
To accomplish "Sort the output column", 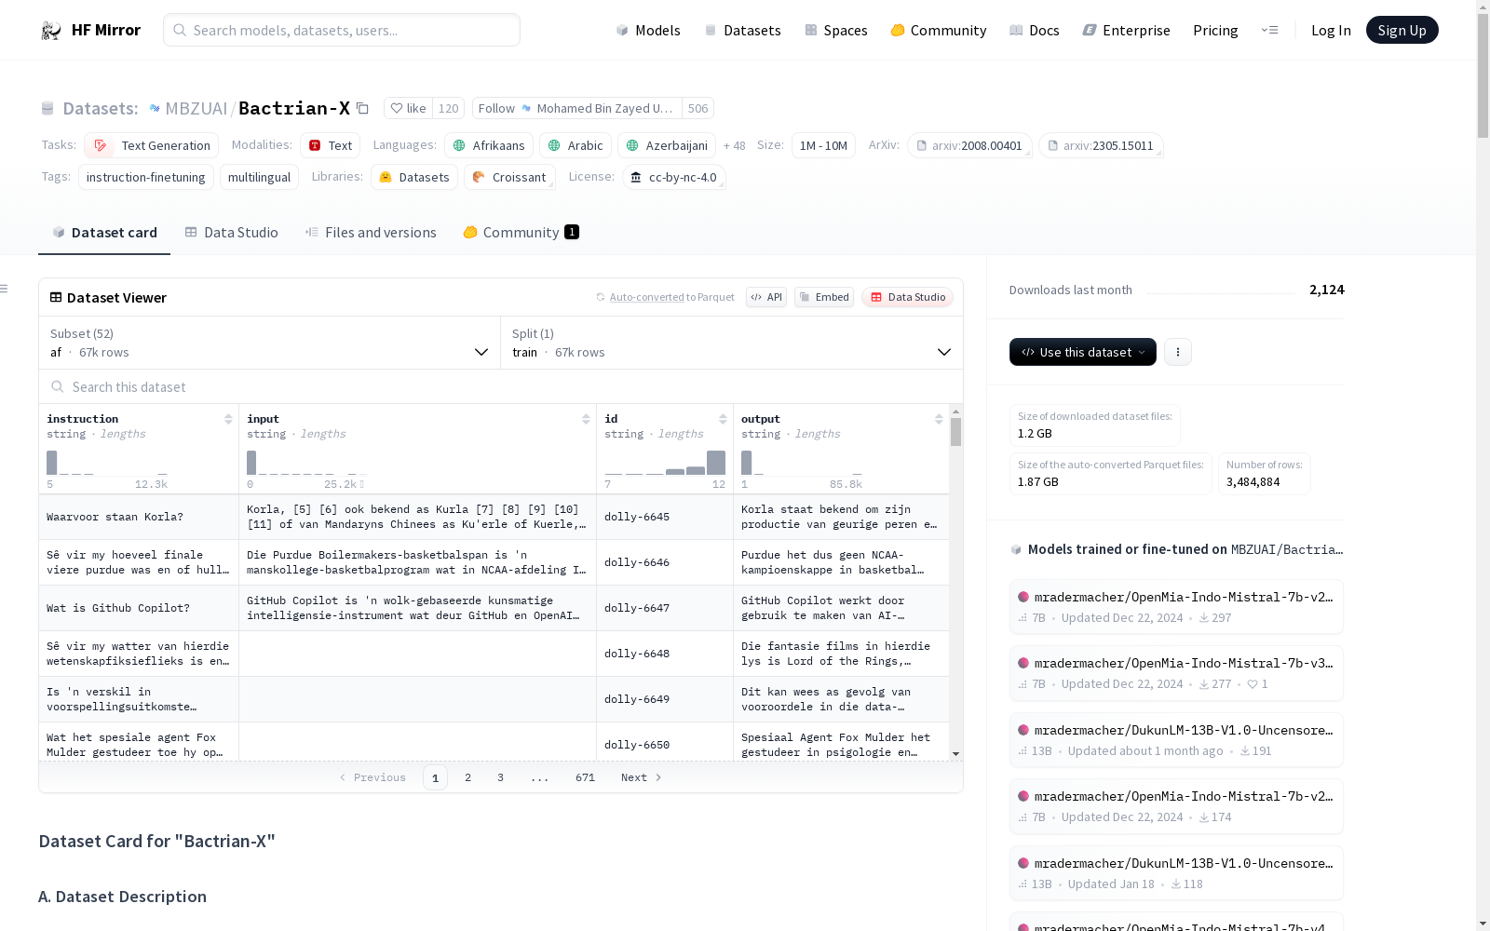I will click(x=939, y=419).
